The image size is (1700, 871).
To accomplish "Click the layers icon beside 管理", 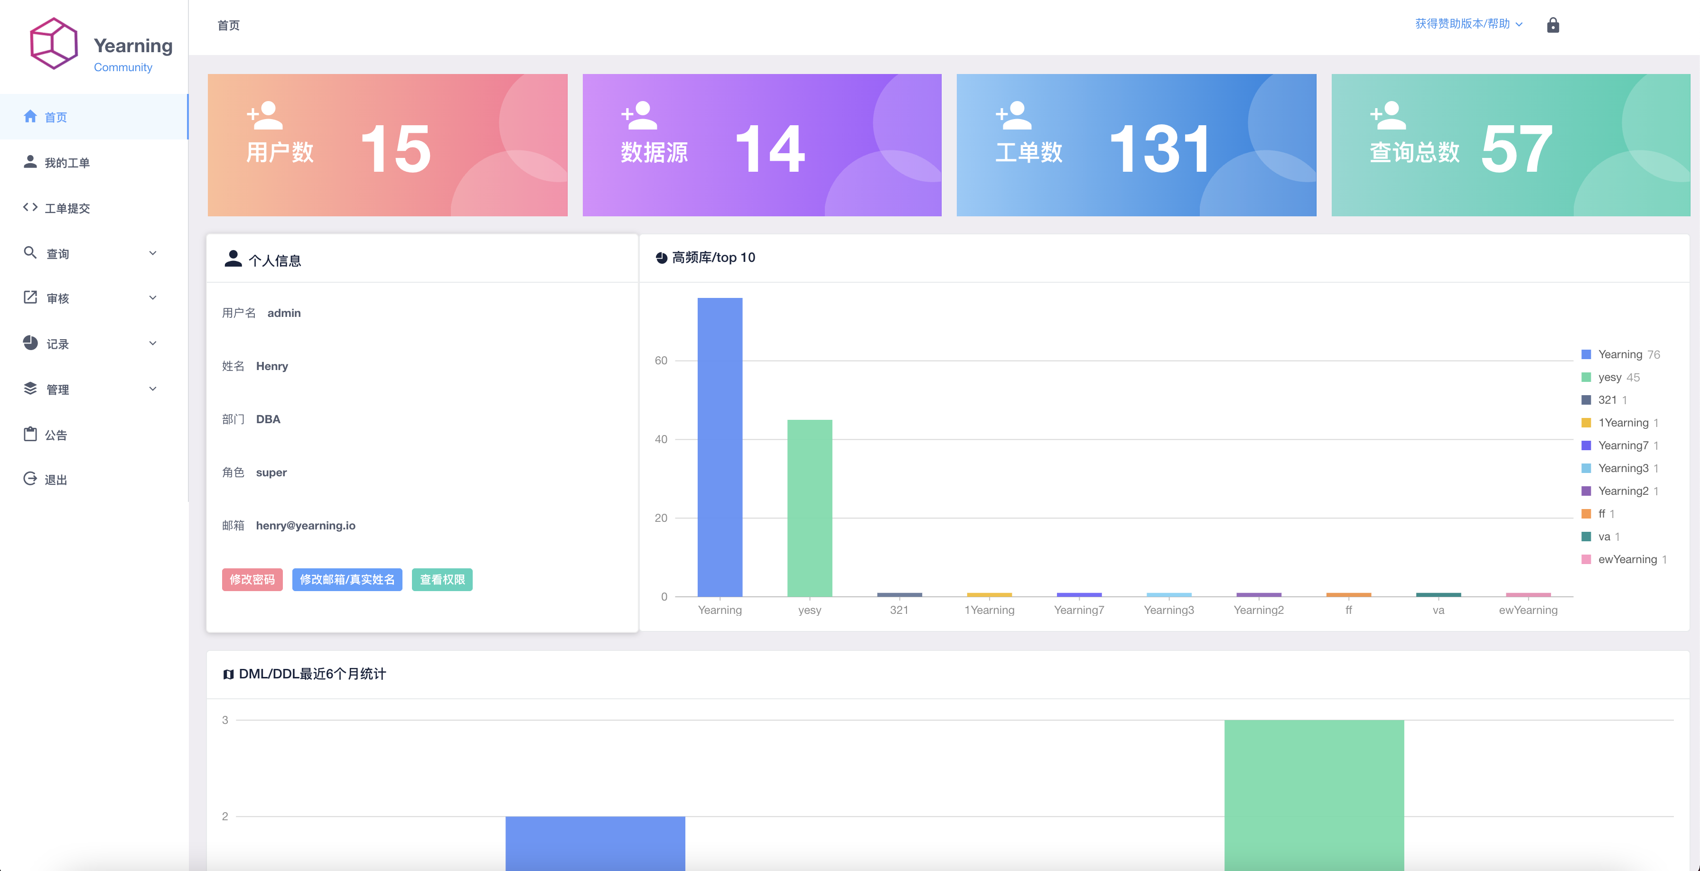I will 30,389.
